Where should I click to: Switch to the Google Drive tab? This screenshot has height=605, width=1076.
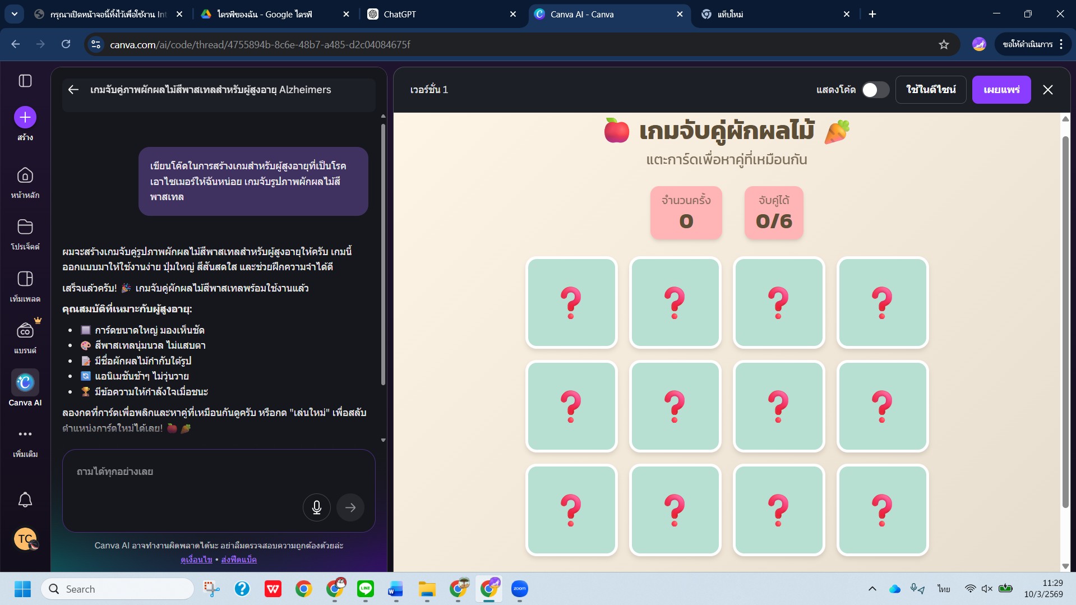click(275, 14)
